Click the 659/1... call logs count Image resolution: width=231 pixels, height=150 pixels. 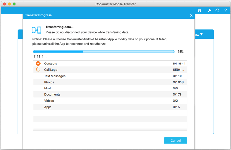click(179, 70)
